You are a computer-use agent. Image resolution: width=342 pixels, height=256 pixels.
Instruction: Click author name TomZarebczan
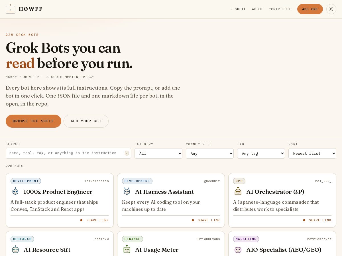(x=97, y=181)
